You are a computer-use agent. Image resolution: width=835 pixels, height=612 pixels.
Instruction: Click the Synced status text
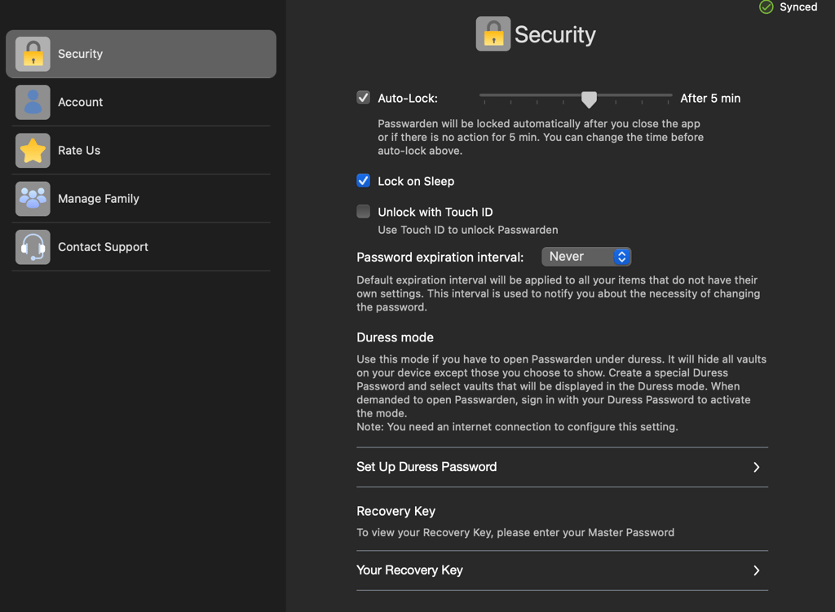tap(798, 7)
